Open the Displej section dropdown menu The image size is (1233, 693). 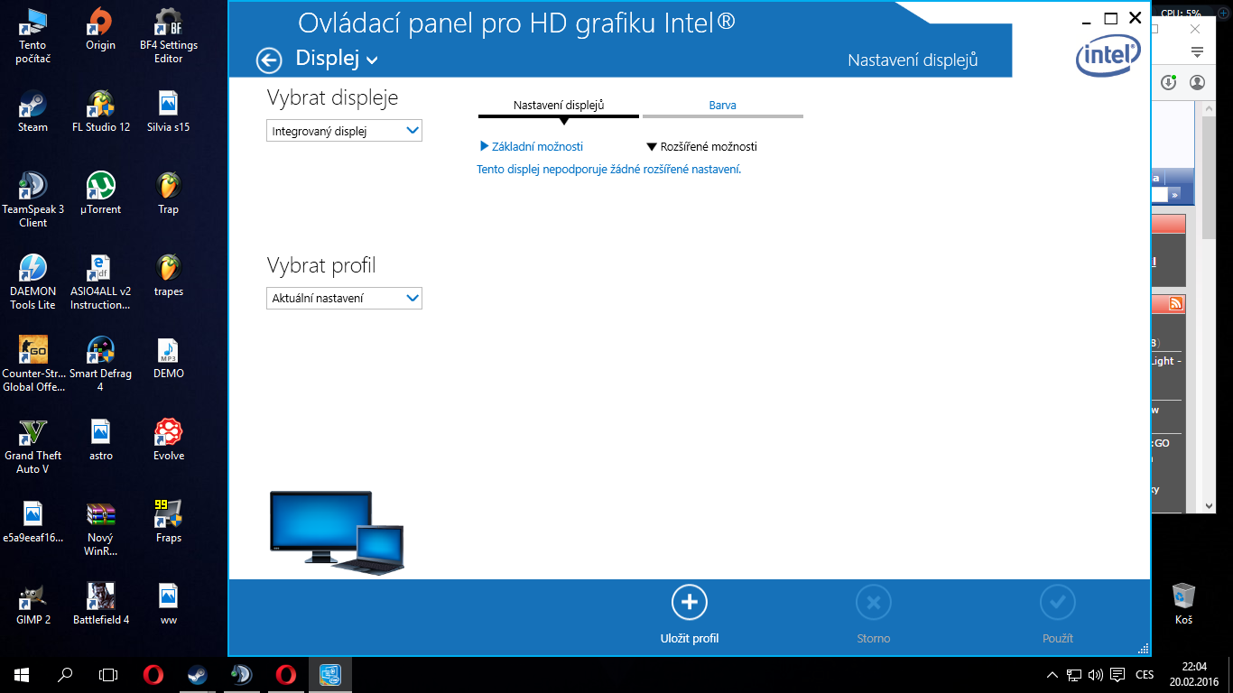337,60
